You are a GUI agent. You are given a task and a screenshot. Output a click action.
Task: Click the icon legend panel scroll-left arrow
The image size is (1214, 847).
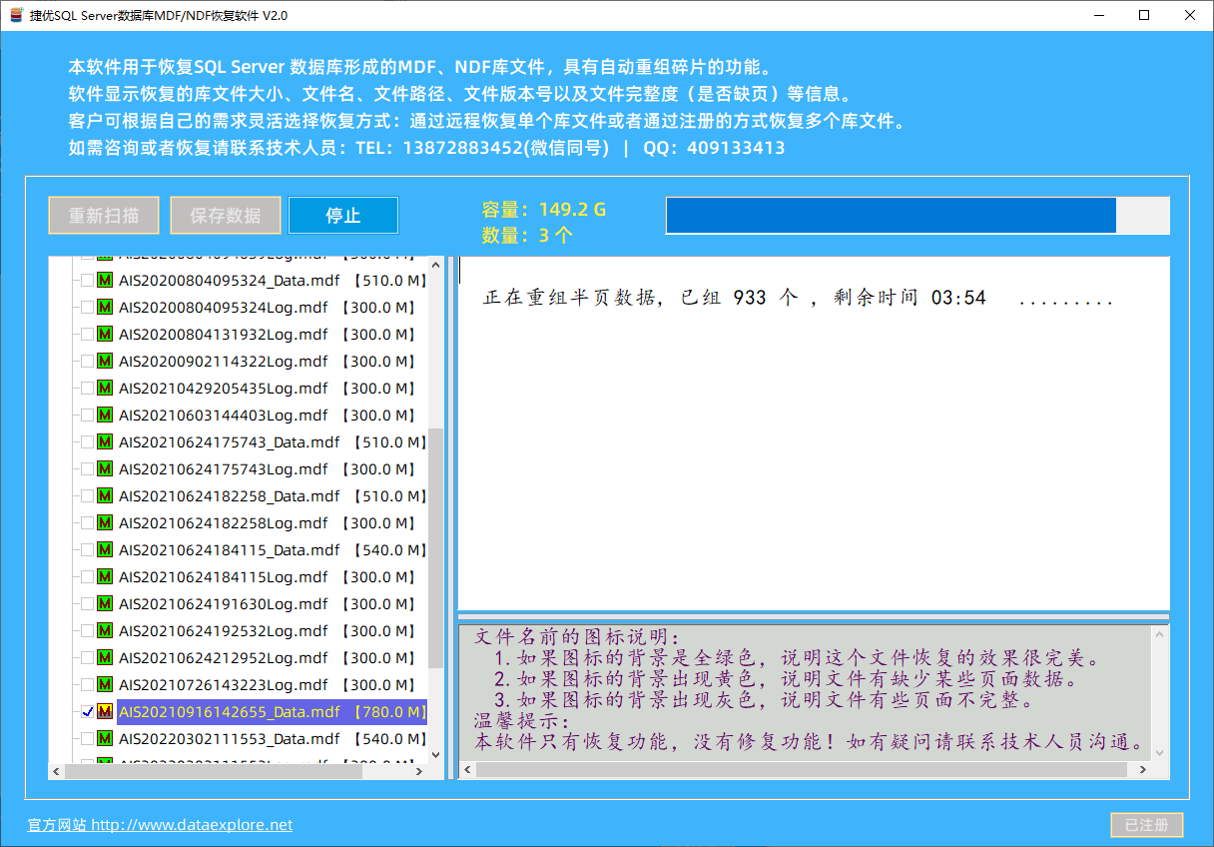coord(468,770)
